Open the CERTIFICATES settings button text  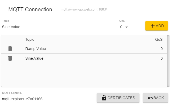coord(121,98)
